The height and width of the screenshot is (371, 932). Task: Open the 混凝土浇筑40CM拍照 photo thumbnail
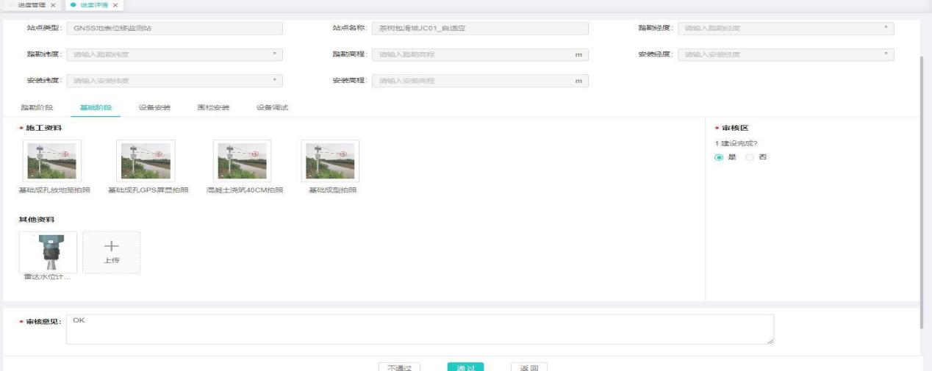pyautogui.click(x=241, y=161)
